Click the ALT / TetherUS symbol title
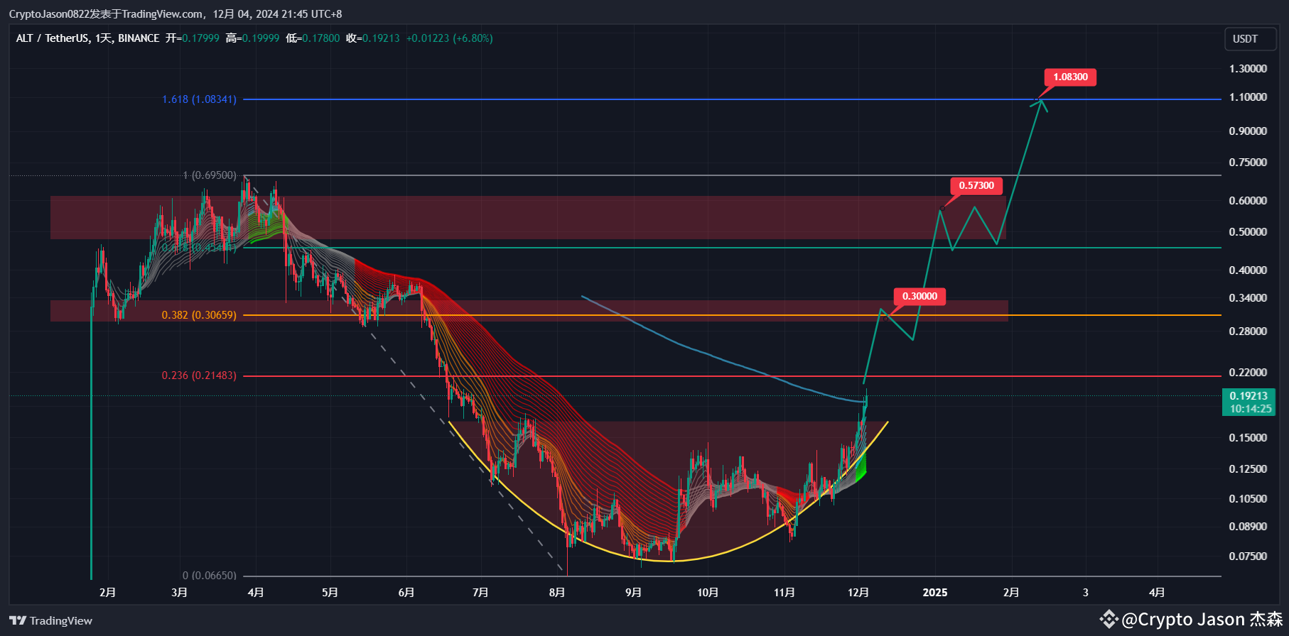The height and width of the screenshot is (636, 1289). [52, 38]
